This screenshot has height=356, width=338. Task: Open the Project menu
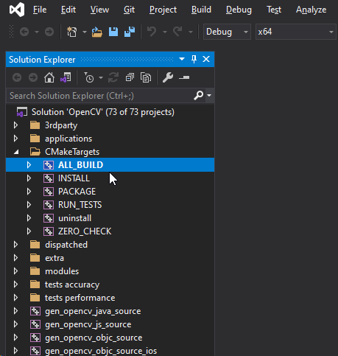click(x=163, y=10)
